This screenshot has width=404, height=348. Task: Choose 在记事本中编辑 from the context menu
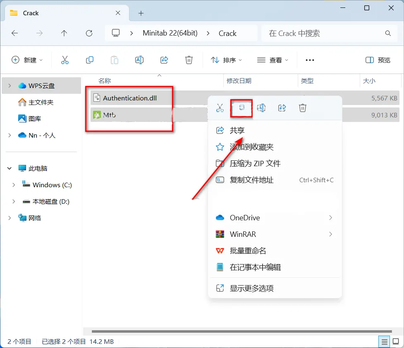coord(275,267)
